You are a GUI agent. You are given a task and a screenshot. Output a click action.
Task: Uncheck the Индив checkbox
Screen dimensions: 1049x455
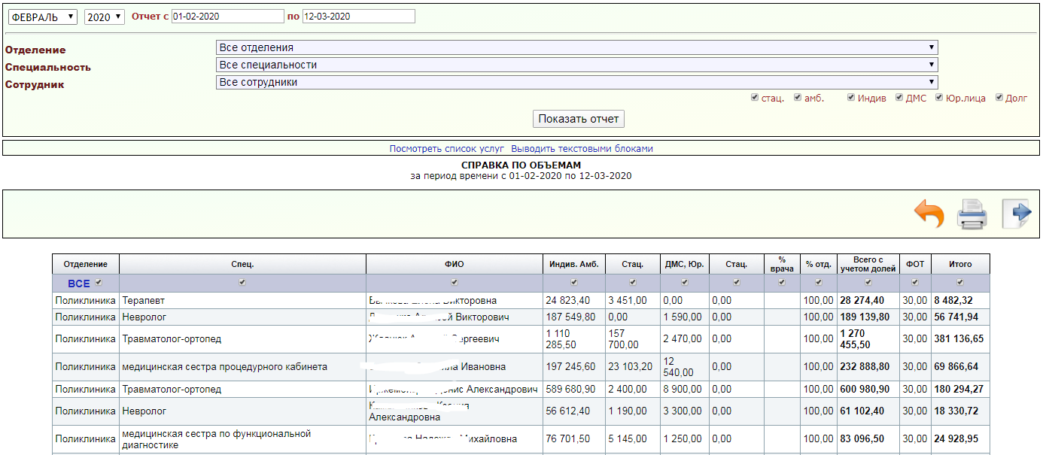click(851, 98)
